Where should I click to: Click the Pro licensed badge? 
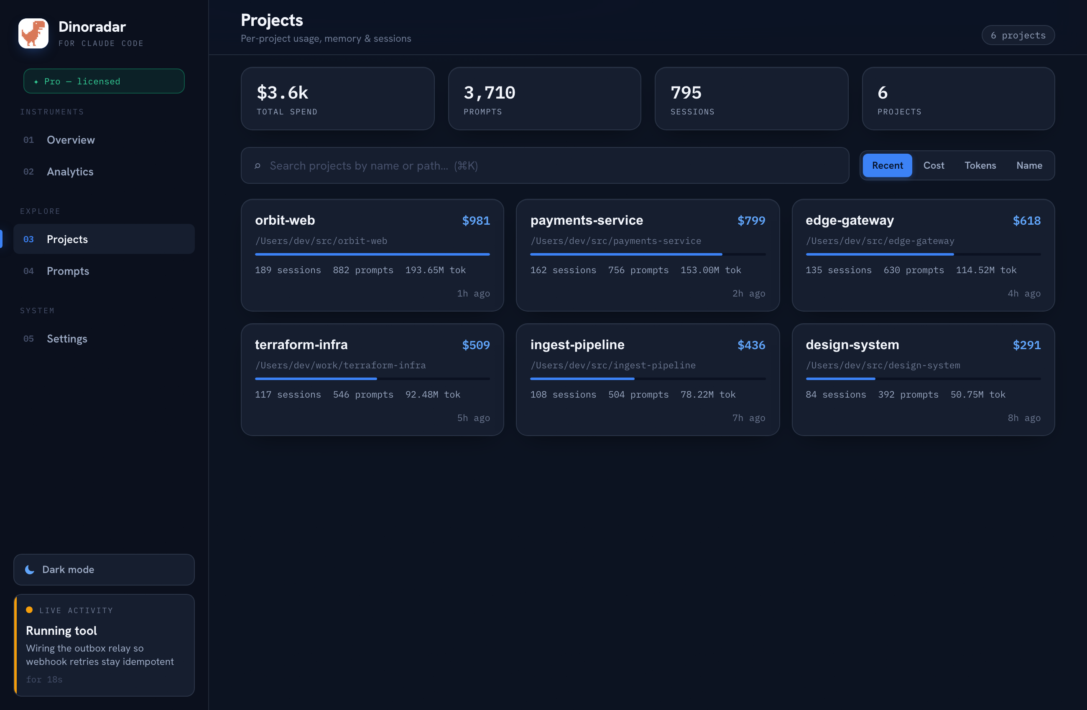tap(104, 81)
